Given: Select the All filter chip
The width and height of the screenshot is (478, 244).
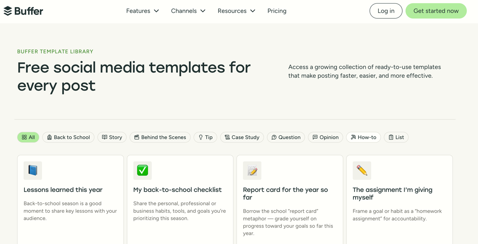Looking at the screenshot, I should (28, 137).
